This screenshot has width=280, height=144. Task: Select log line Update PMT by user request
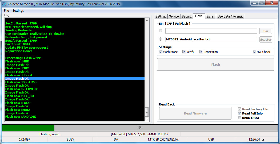[x=27, y=48]
